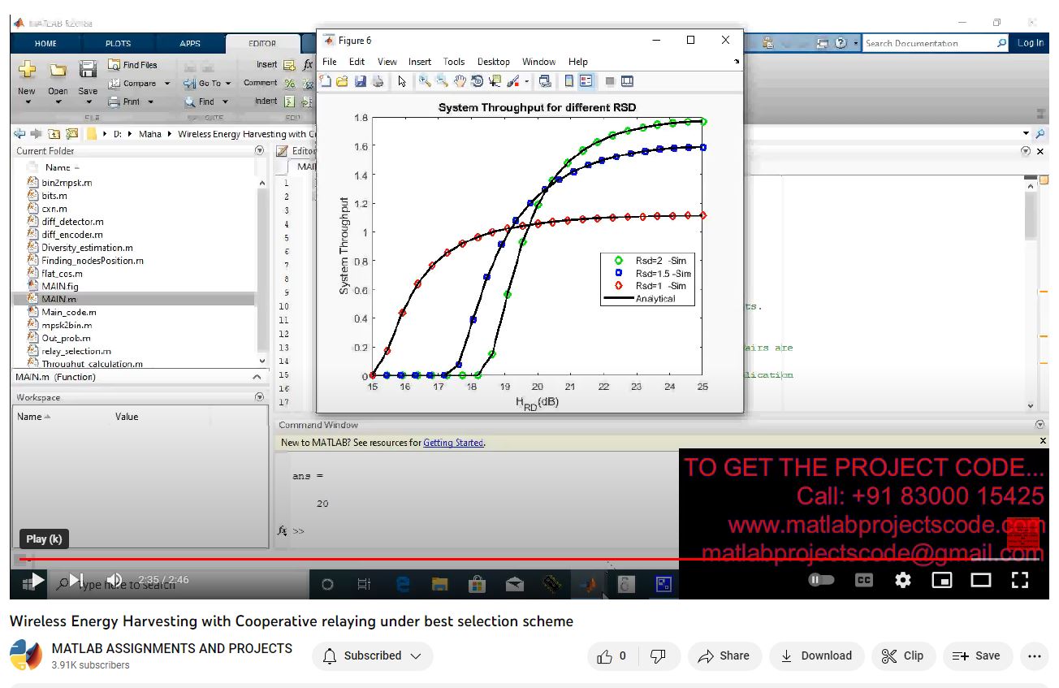Viewport: 1059px width, 688px height.
Task: Open the File menu in Figure 6
Action: point(329,62)
